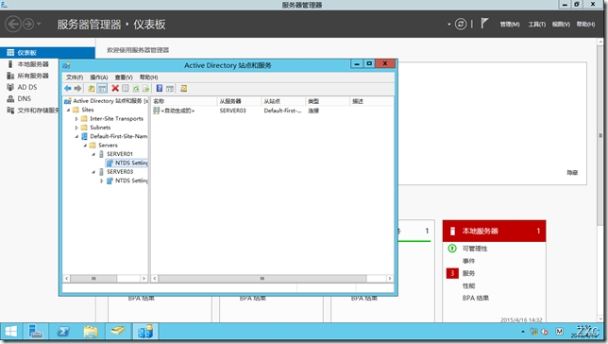608x344 pixels.
Task: Open Server Manager from taskbar
Action: click(x=36, y=332)
